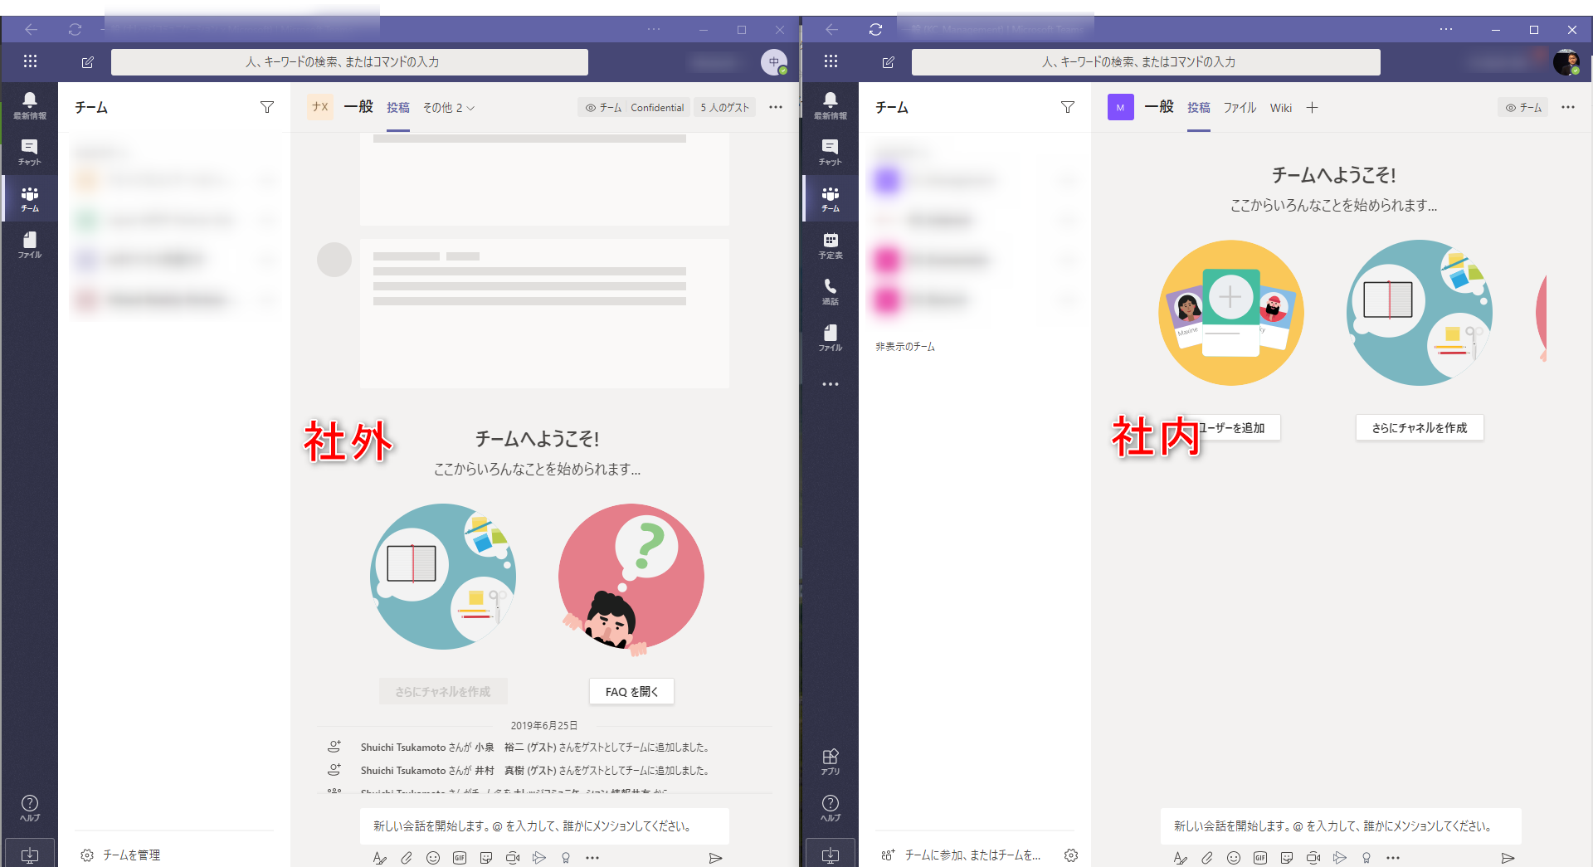Viewport: 1593px width, 867px height.
Task: Filter teams list in right window
Action: (1068, 107)
